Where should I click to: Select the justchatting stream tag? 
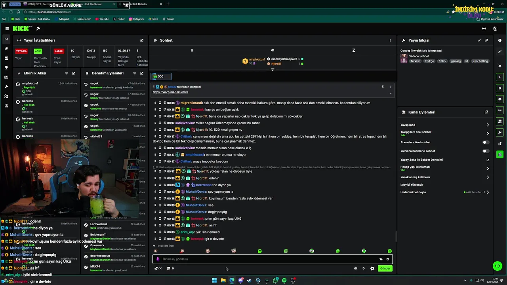[x=480, y=61]
